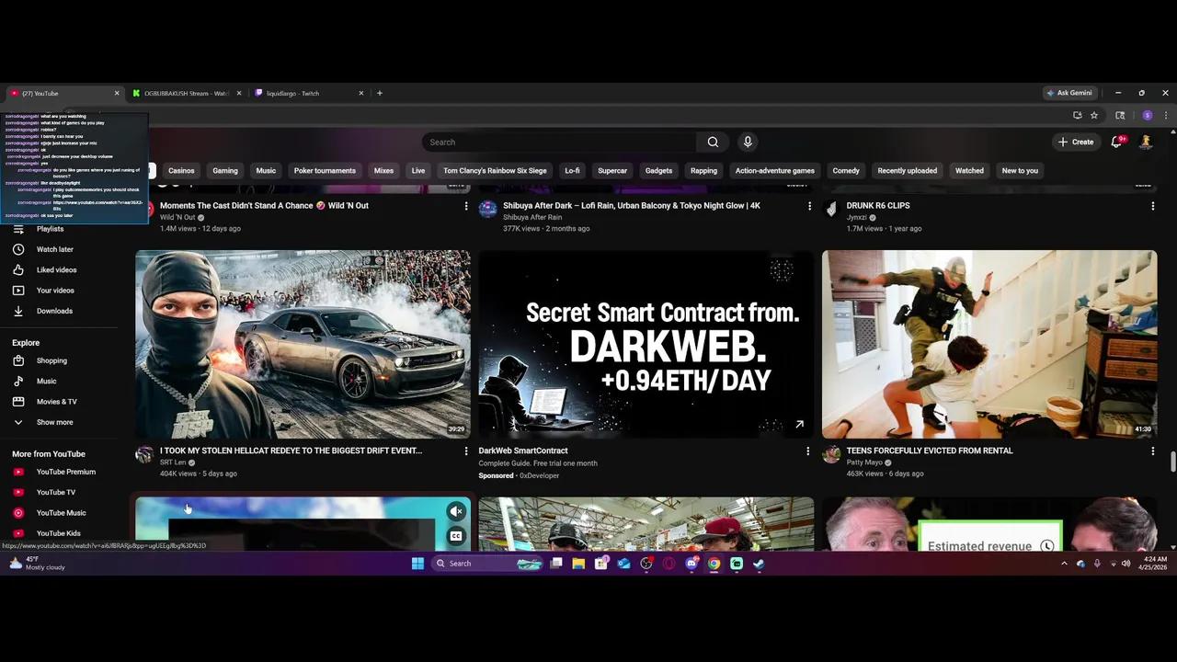This screenshot has width=1177, height=662.
Task: Open options for Teens Forcefully Evicted video
Action: [1152, 451]
